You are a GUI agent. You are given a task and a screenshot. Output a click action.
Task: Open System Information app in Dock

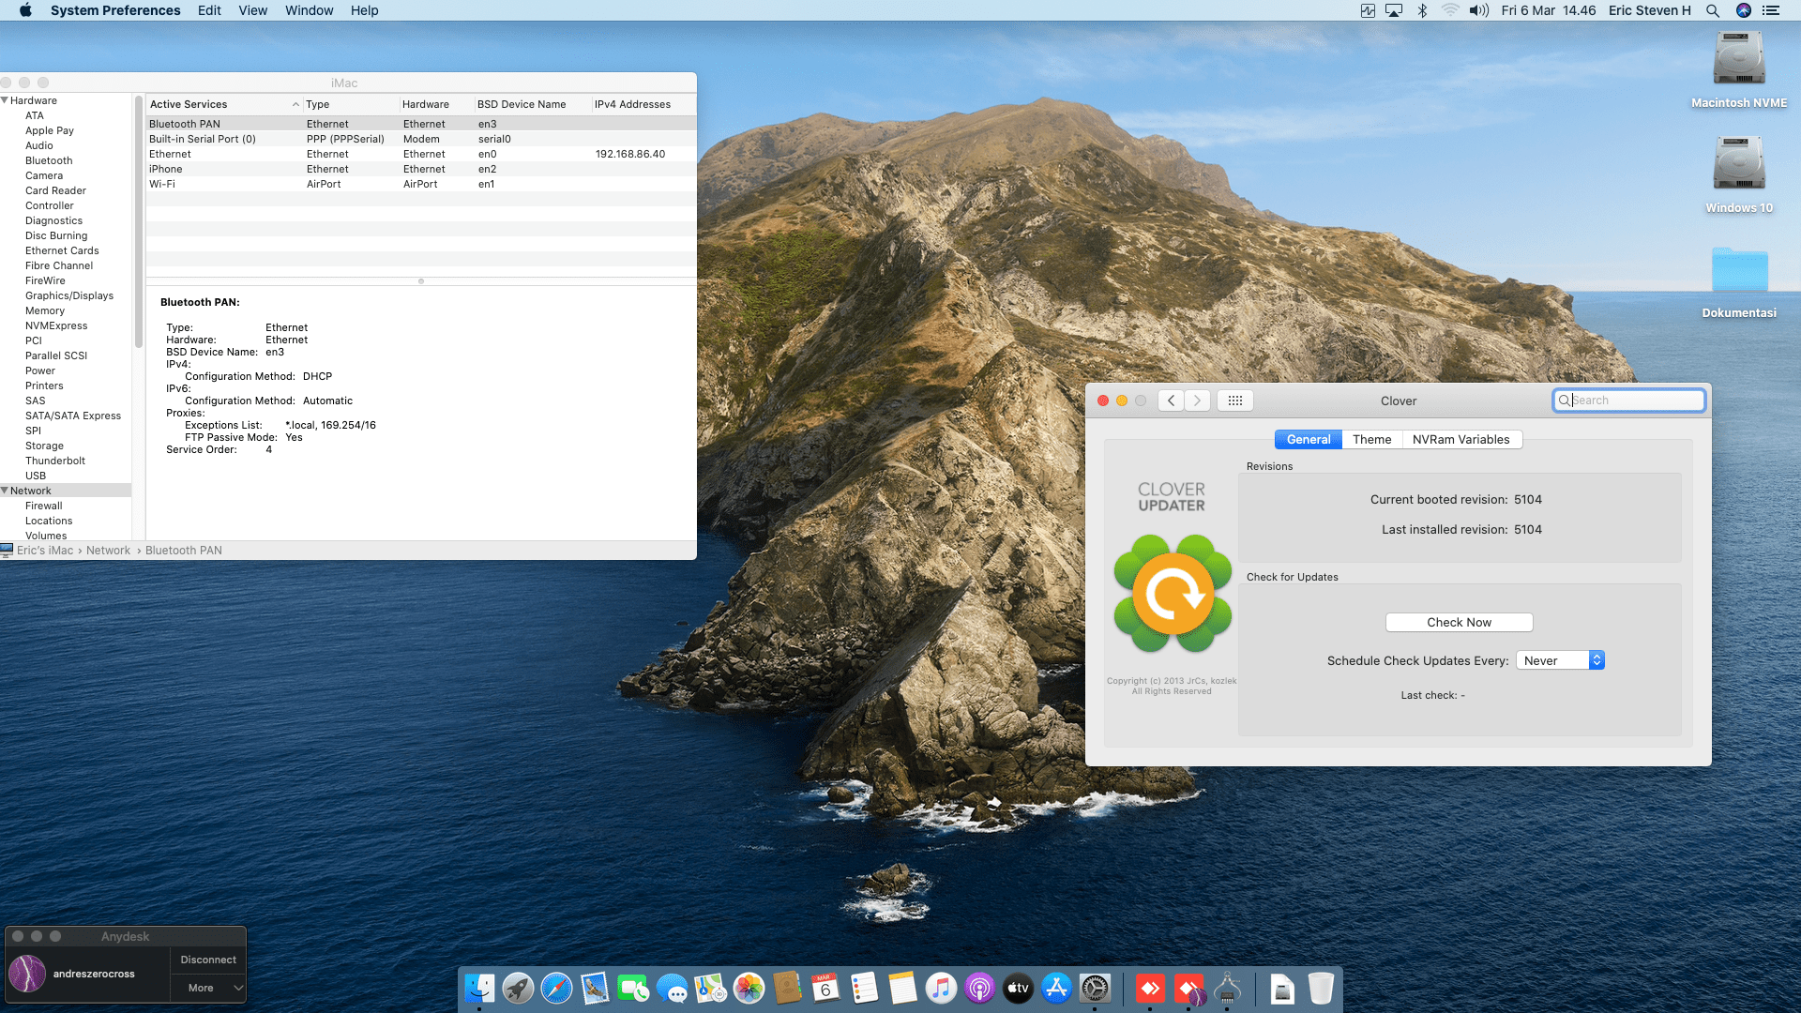pos(1227,989)
